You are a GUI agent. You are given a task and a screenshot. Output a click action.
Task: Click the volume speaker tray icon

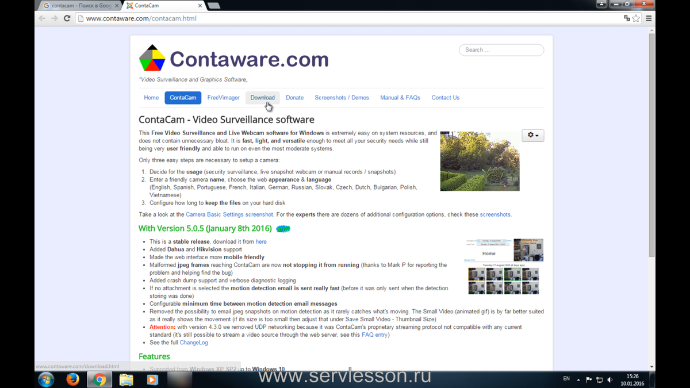(610, 379)
